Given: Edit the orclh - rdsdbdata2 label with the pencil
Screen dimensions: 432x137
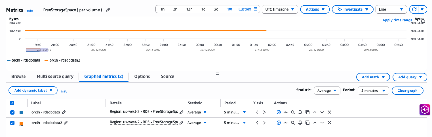Looking at the screenshot, I should click(66, 123).
